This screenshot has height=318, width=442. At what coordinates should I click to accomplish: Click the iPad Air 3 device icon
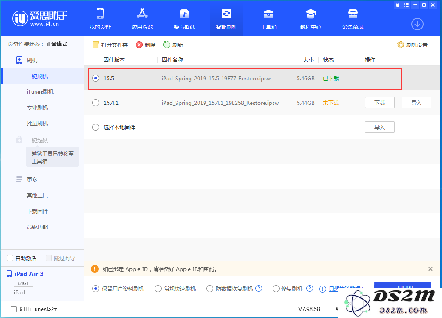click(9, 274)
